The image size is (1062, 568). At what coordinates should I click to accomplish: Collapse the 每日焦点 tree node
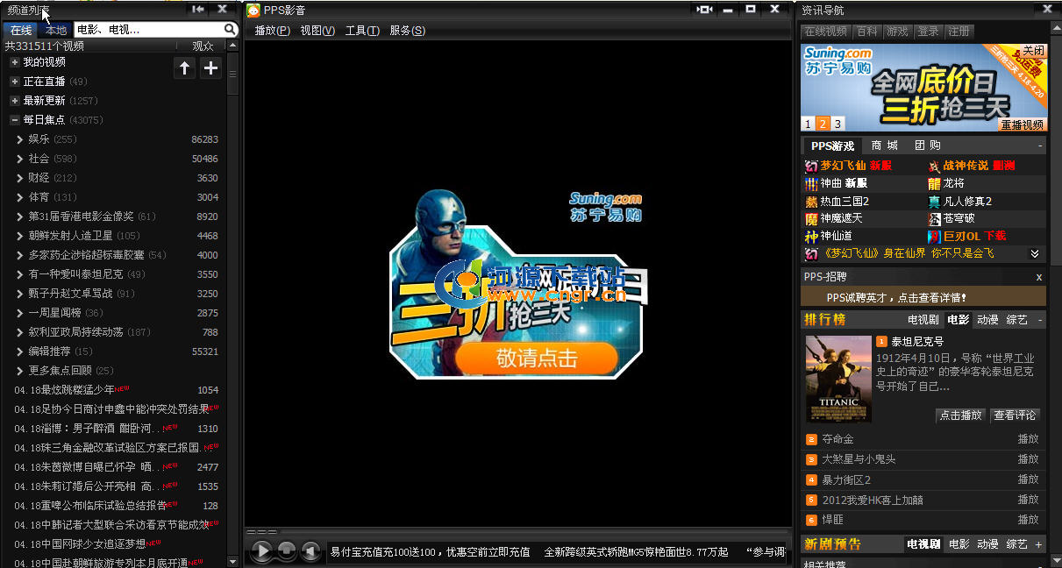(x=15, y=120)
